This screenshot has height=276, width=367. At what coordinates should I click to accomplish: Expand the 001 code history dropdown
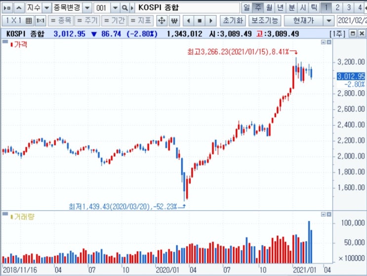(x=115, y=8)
